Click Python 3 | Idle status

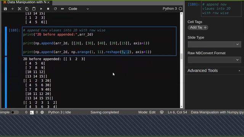tap(59, 112)
